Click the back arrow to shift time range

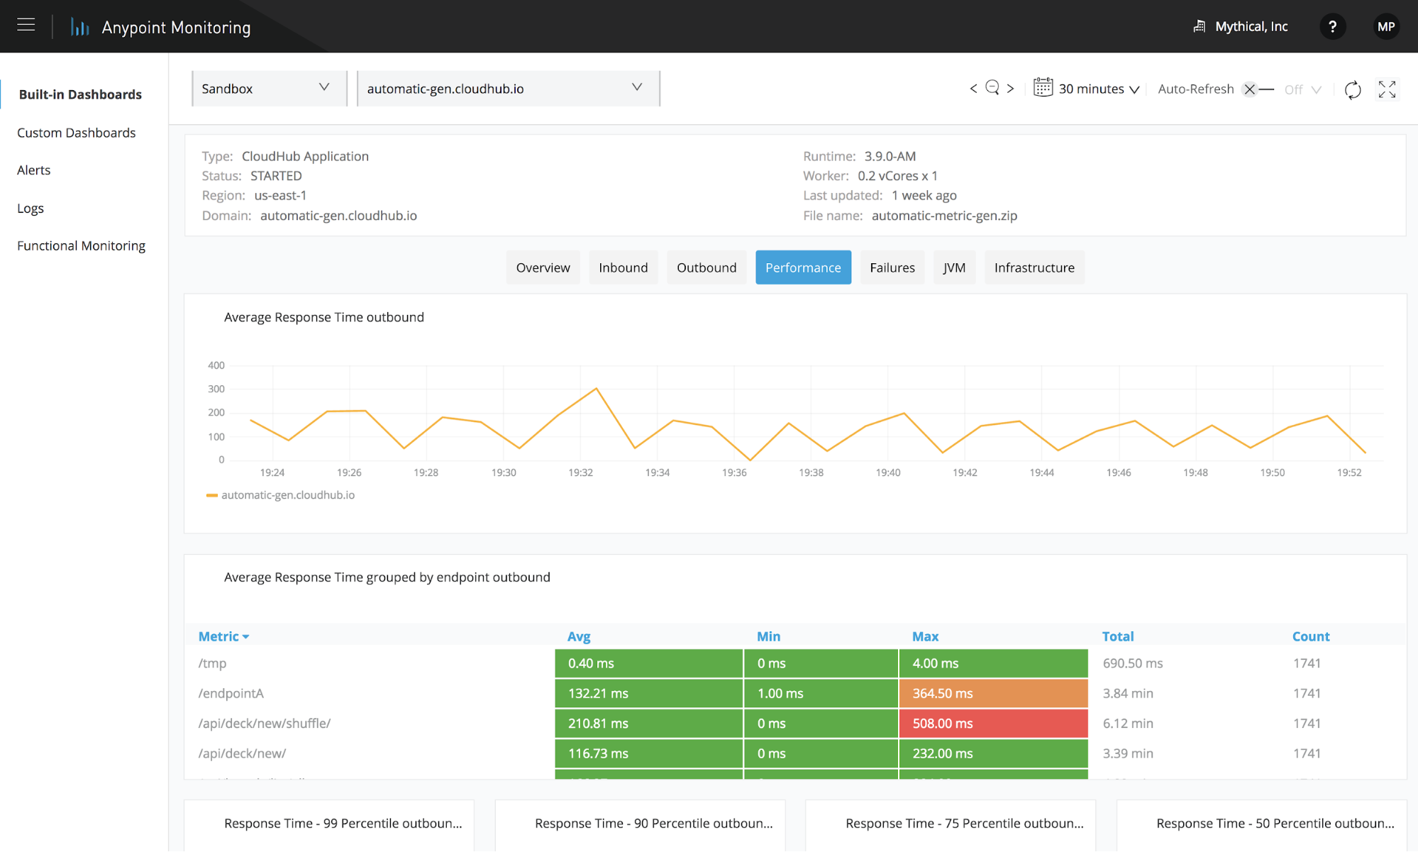[973, 88]
